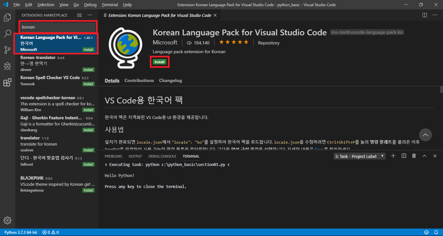443x236 pixels.
Task: Open feedback smiley in status bar
Action: click(427, 232)
